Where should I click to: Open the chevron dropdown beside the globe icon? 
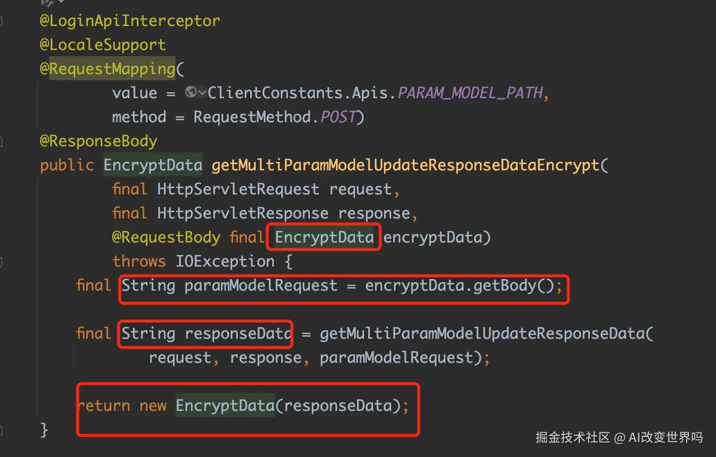[202, 92]
